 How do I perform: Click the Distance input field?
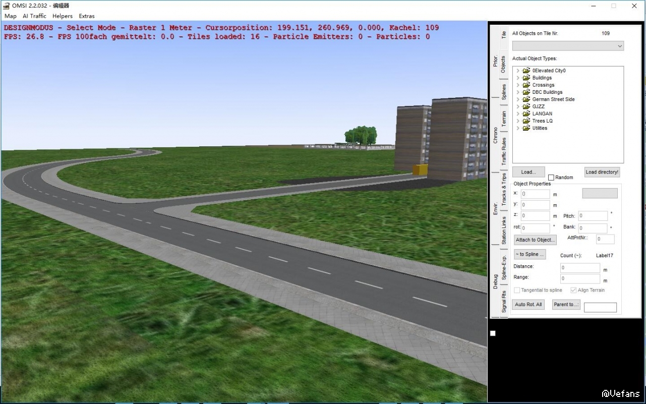click(580, 268)
